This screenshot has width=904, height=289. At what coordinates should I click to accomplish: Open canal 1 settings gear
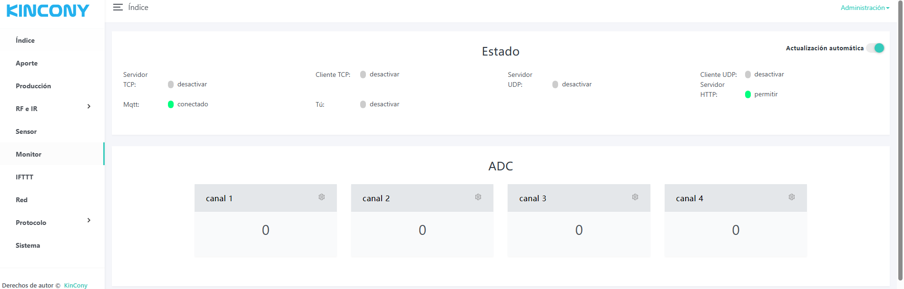tap(322, 197)
